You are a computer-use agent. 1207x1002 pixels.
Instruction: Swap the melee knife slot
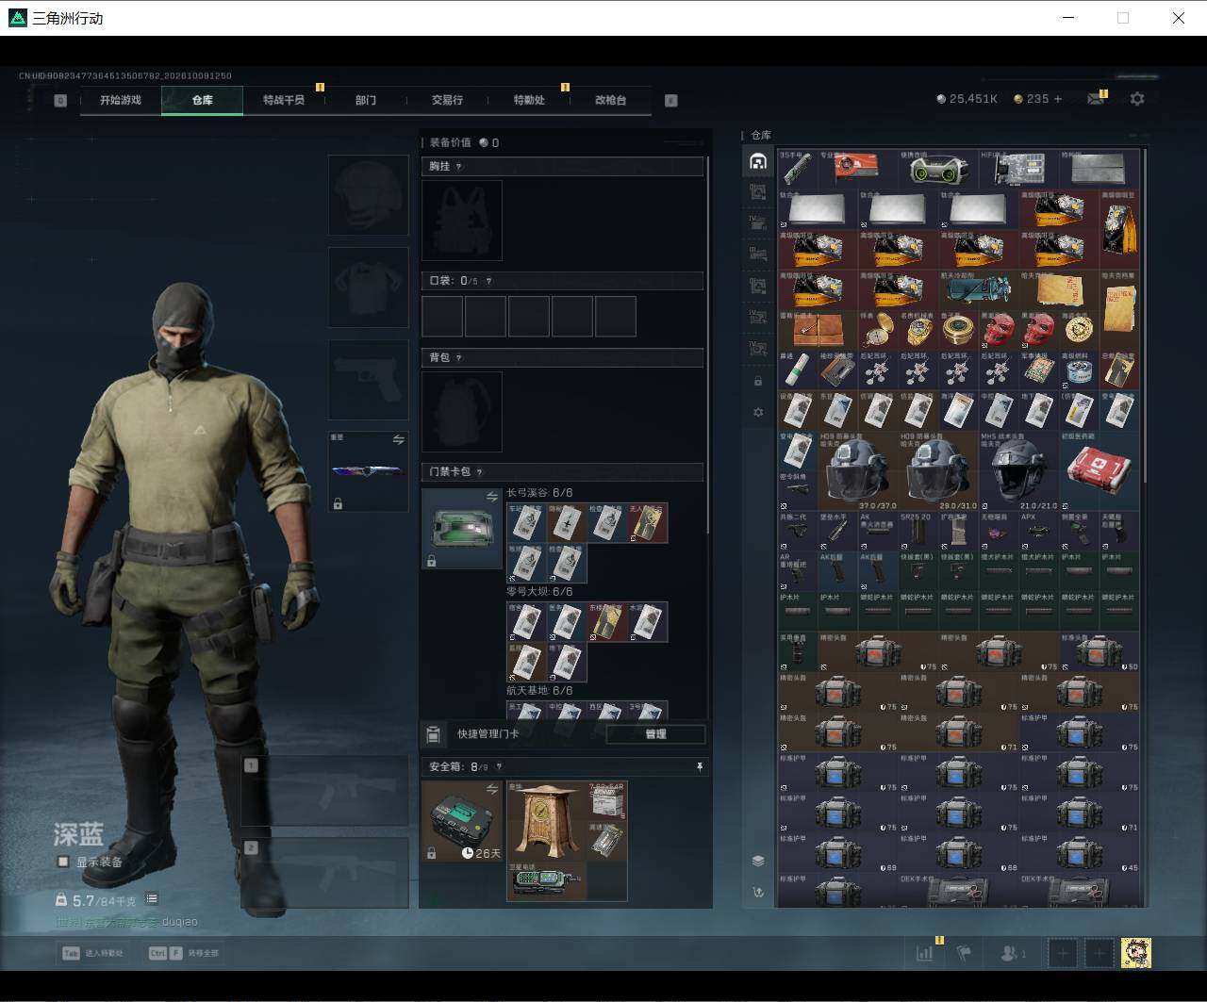398,440
